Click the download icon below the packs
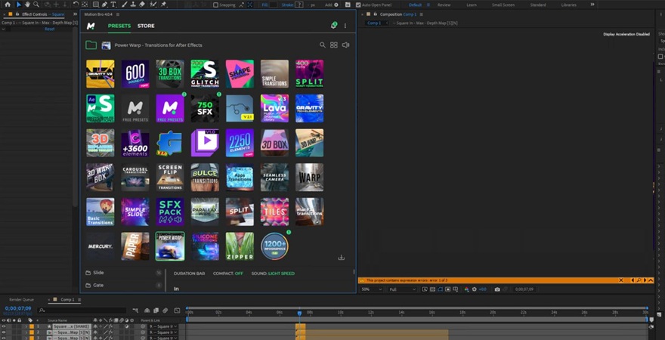This screenshot has width=665, height=340. [342, 258]
